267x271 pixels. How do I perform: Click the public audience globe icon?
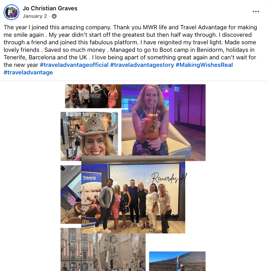pyautogui.click(x=54, y=16)
